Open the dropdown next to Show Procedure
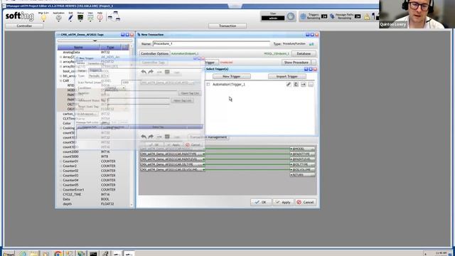 pos(314,63)
